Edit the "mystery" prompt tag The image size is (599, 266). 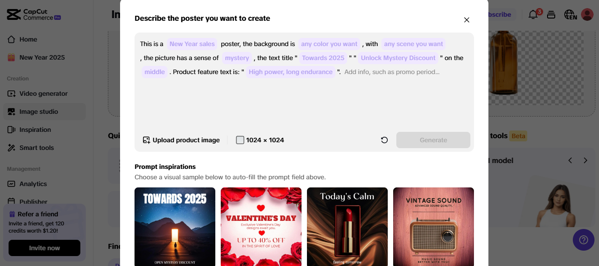pos(237,58)
